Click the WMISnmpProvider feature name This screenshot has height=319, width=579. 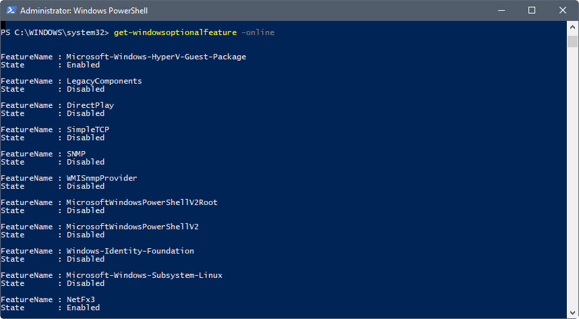point(102,178)
